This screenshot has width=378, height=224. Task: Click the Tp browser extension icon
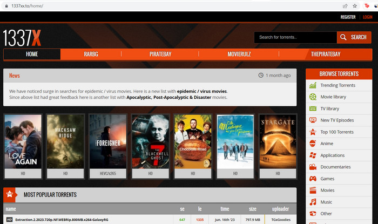tap(367, 6)
